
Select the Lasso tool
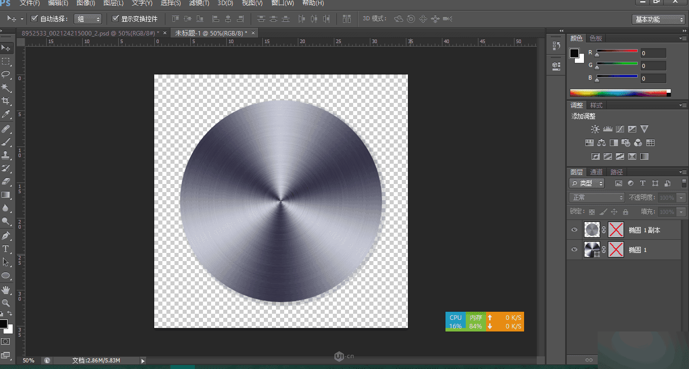coord(6,74)
